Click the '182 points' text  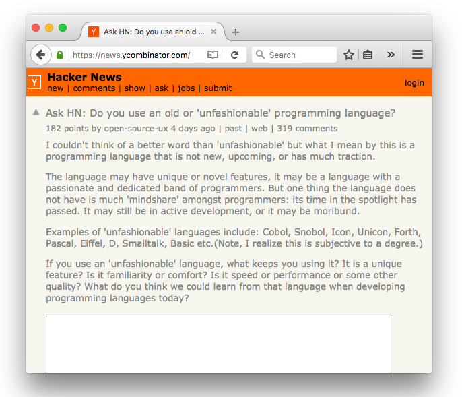pyautogui.click(x=67, y=129)
